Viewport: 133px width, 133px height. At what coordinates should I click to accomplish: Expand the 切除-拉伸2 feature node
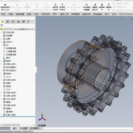click(1, 80)
